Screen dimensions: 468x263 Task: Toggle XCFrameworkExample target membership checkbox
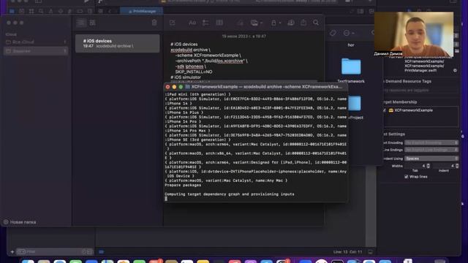385,110
